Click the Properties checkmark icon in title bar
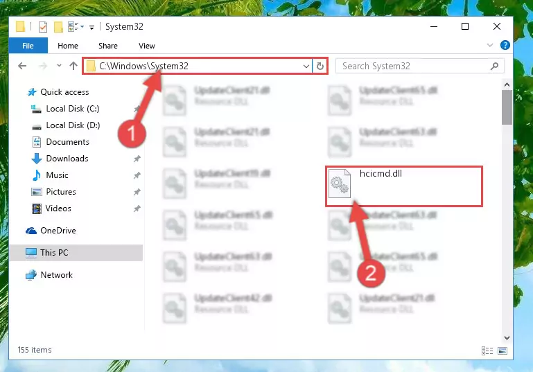533x372 pixels. (43, 26)
